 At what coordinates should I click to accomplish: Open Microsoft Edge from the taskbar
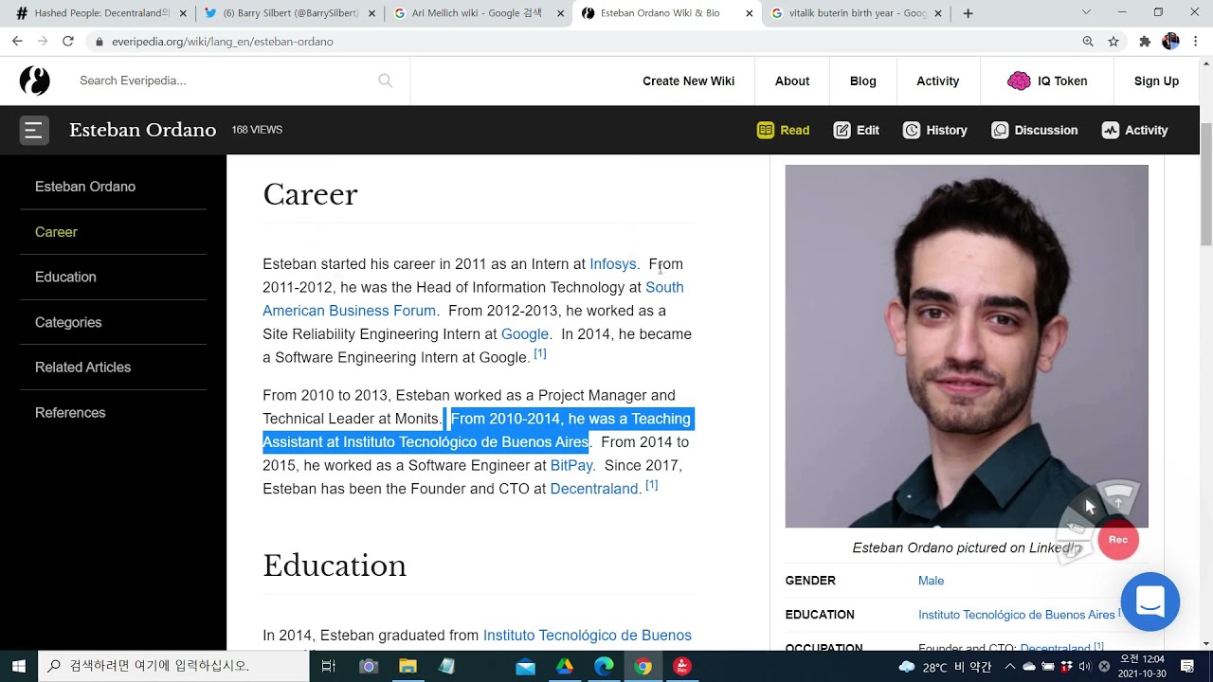tap(604, 666)
